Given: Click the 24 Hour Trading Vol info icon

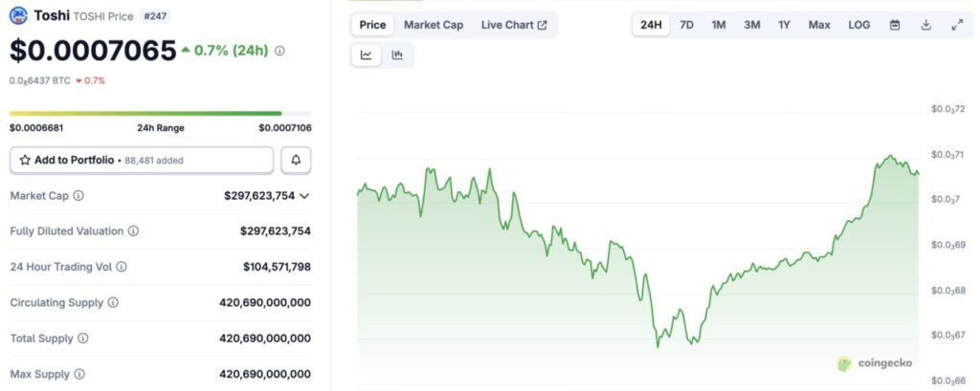Looking at the screenshot, I should [122, 267].
